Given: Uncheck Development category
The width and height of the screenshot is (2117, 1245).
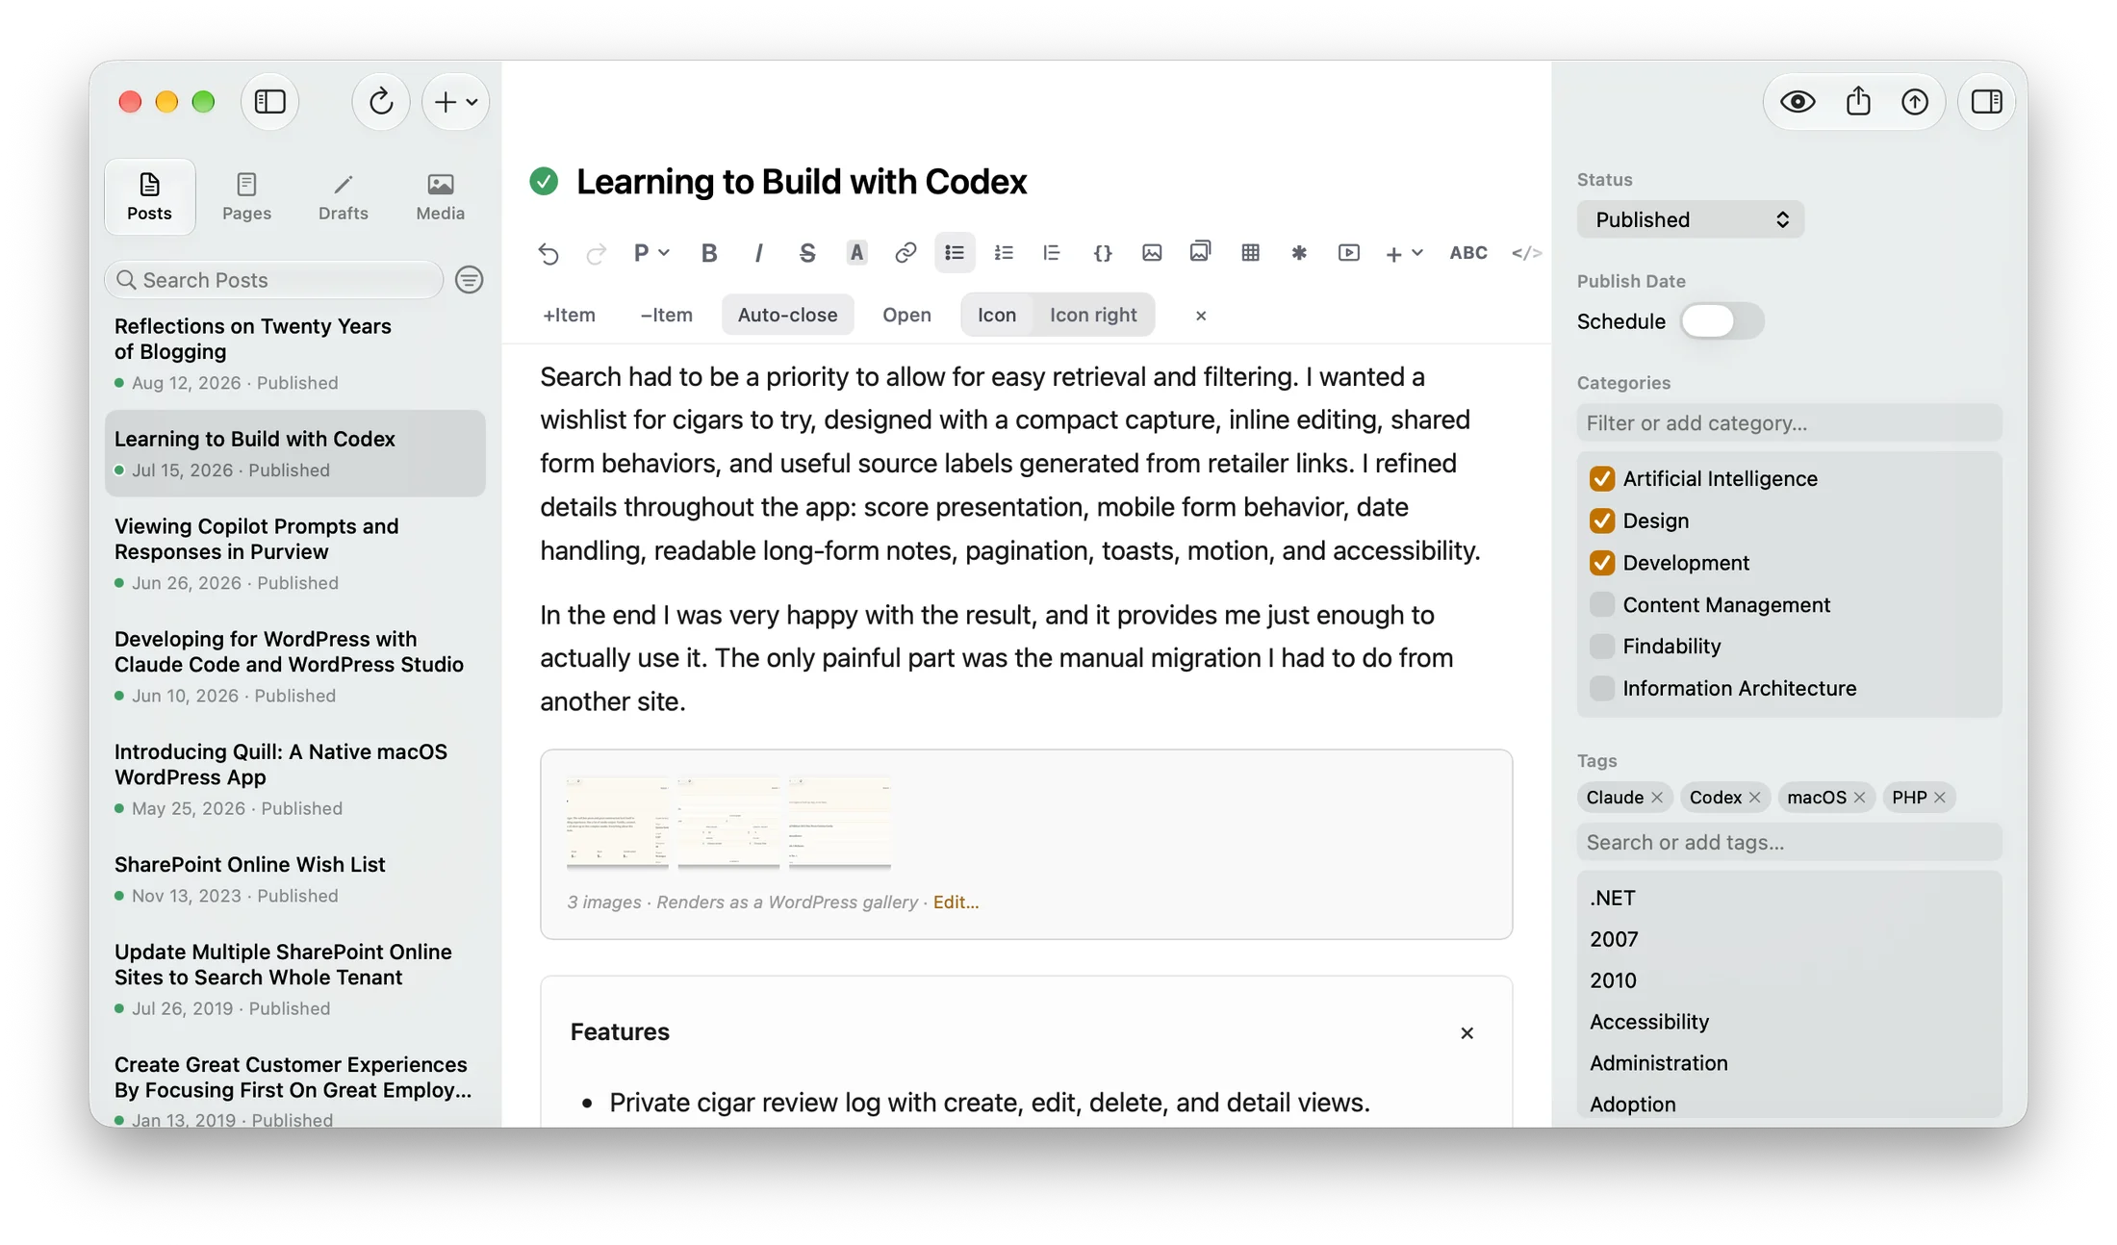Looking at the screenshot, I should 1602,563.
